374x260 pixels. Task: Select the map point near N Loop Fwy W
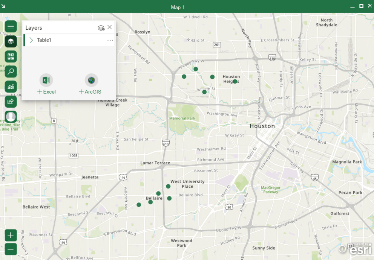click(196, 69)
